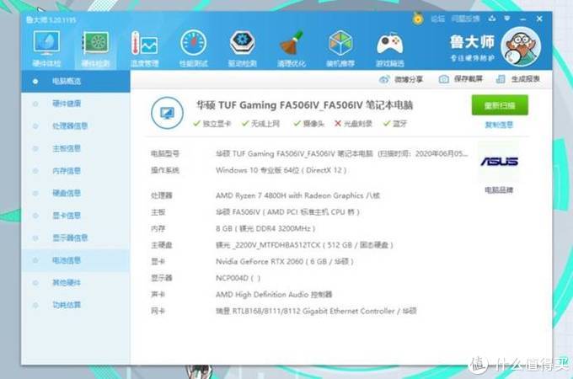Click 微博分享 share button
The image size is (573, 379).
[x=403, y=79]
